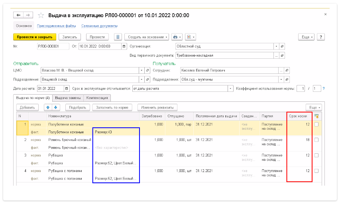This screenshot has height=204, width=340.
Task: Open Областной суд organization record icon
Action: (282, 46)
